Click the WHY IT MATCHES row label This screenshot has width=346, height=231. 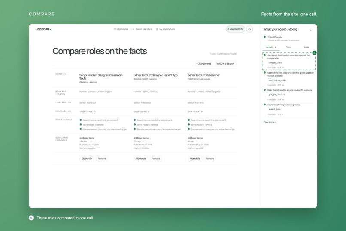click(x=64, y=120)
